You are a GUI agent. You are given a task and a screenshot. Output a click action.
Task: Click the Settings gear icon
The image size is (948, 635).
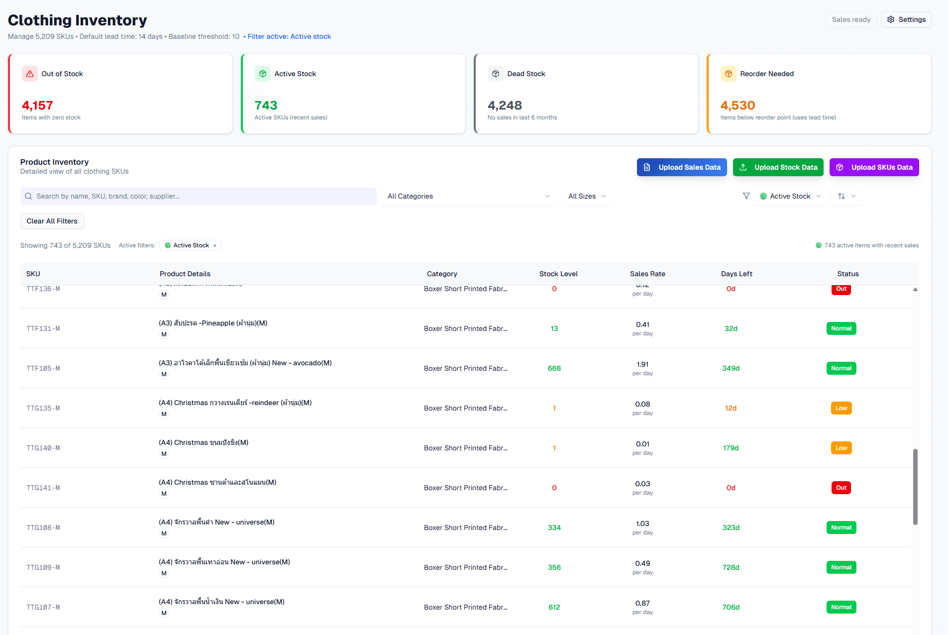tap(891, 19)
